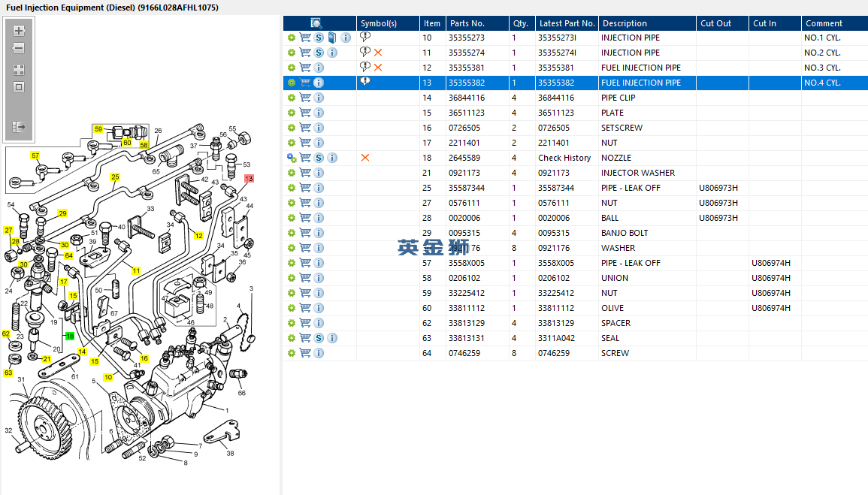Click the list-with-arrow icon in diagram toolbar

pos(19,127)
